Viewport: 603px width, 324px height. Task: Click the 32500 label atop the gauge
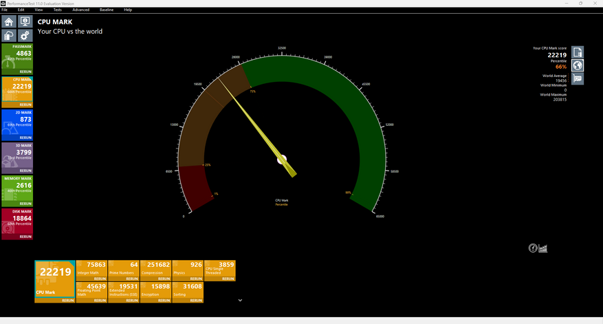tap(282, 48)
